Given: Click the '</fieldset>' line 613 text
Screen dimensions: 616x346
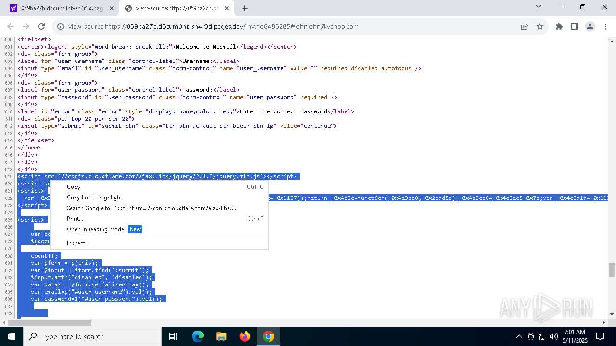Looking at the screenshot, I should [x=36, y=140].
